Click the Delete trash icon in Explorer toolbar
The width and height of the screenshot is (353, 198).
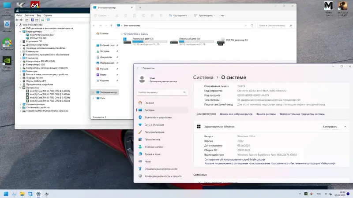click(x=161, y=15)
